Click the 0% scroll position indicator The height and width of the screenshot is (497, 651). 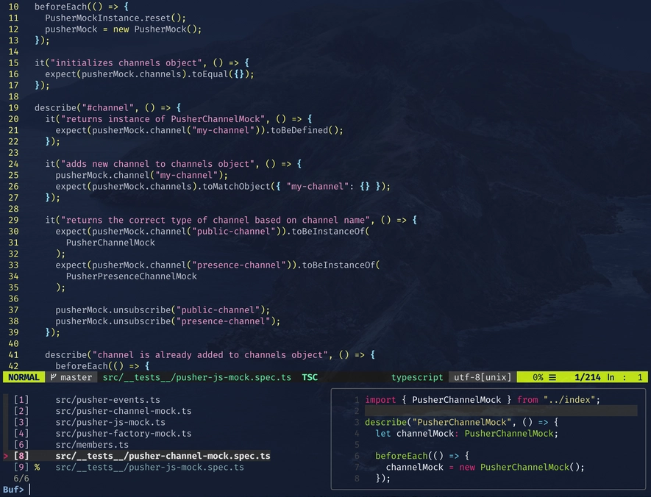pyautogui.click(x=538, y=377)
